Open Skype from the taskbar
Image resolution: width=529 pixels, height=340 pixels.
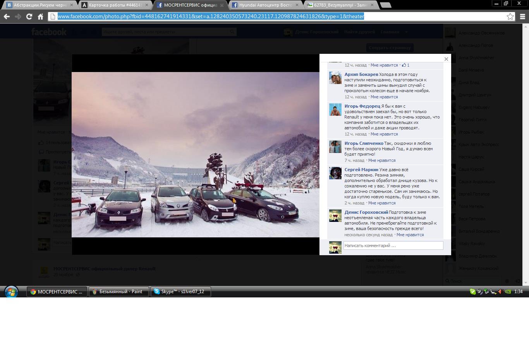click(181, 292)
